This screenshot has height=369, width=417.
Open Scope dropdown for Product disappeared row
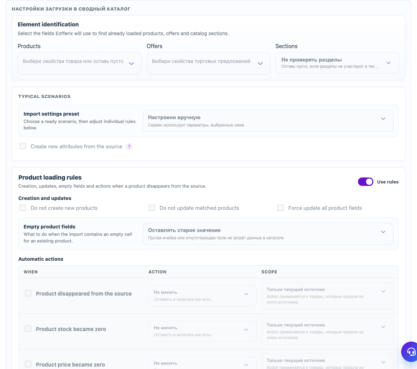327,296
